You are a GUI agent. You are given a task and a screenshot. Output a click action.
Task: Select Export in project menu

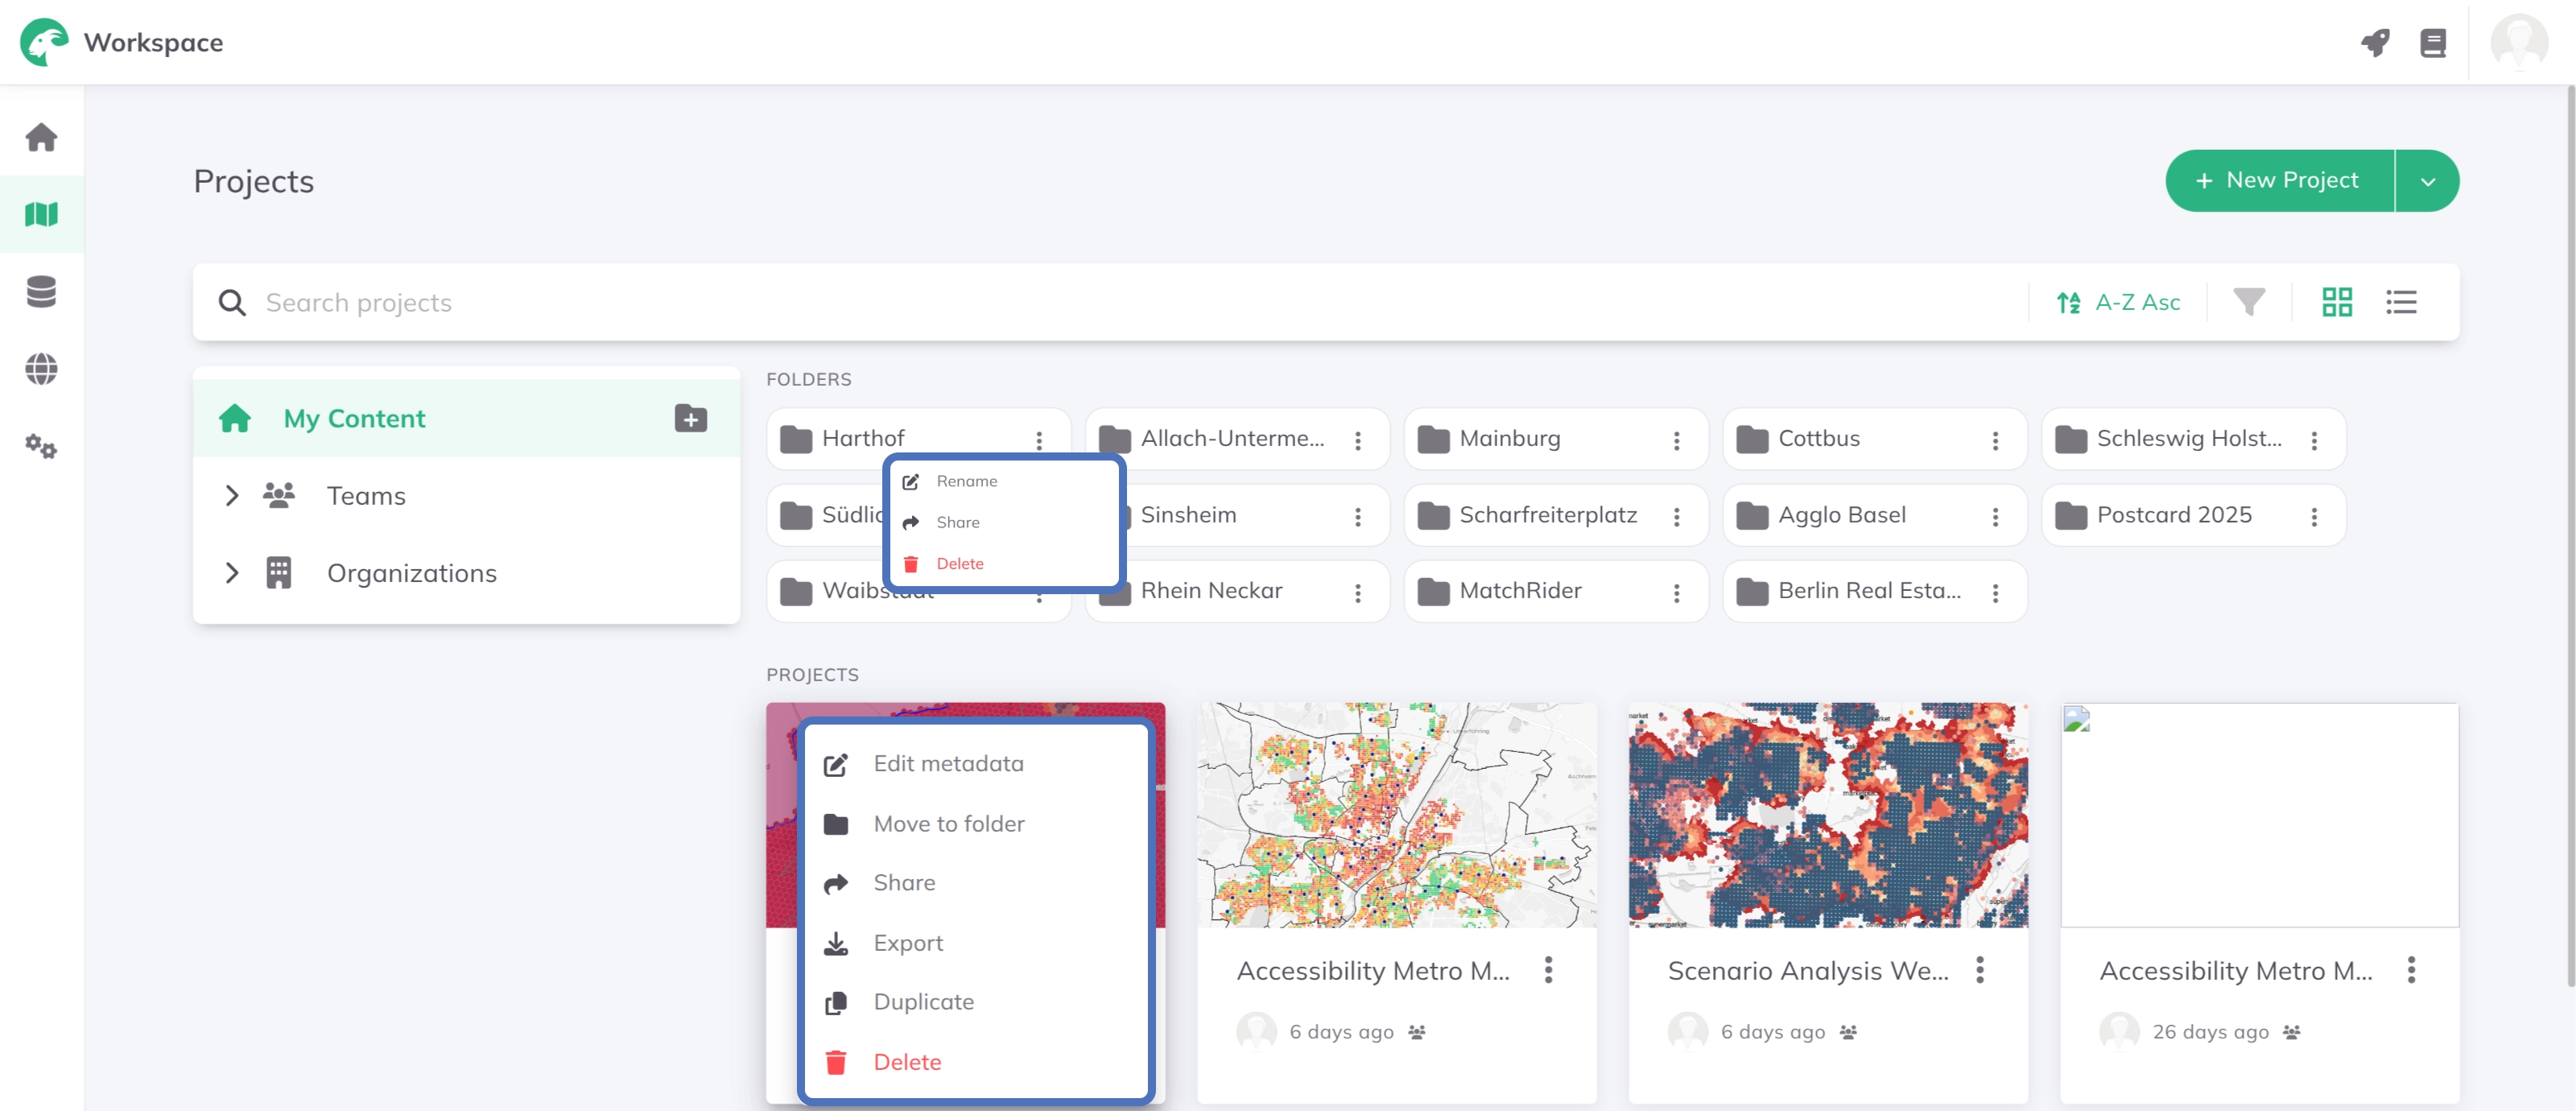pos(976,943)
